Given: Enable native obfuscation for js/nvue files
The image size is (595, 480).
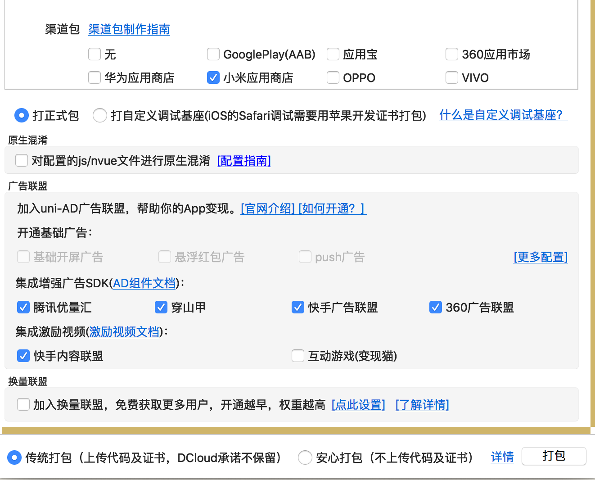Looking at the screenshot, I should [x=22, y=161].
